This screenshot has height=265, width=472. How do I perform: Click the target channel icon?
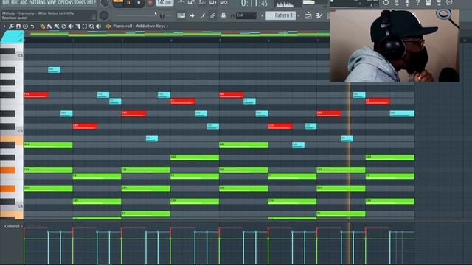(108, 26)
